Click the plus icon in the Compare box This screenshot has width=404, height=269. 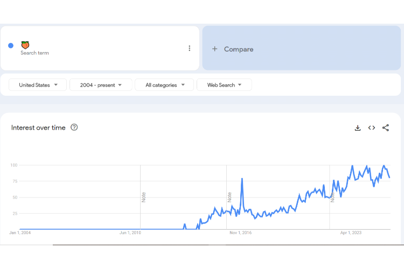pyautogui.click(x=214, y=49)
